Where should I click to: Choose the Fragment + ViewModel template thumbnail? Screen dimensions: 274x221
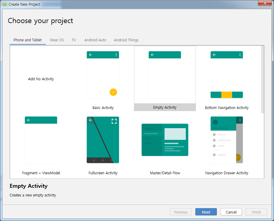(x=41, y=140)
